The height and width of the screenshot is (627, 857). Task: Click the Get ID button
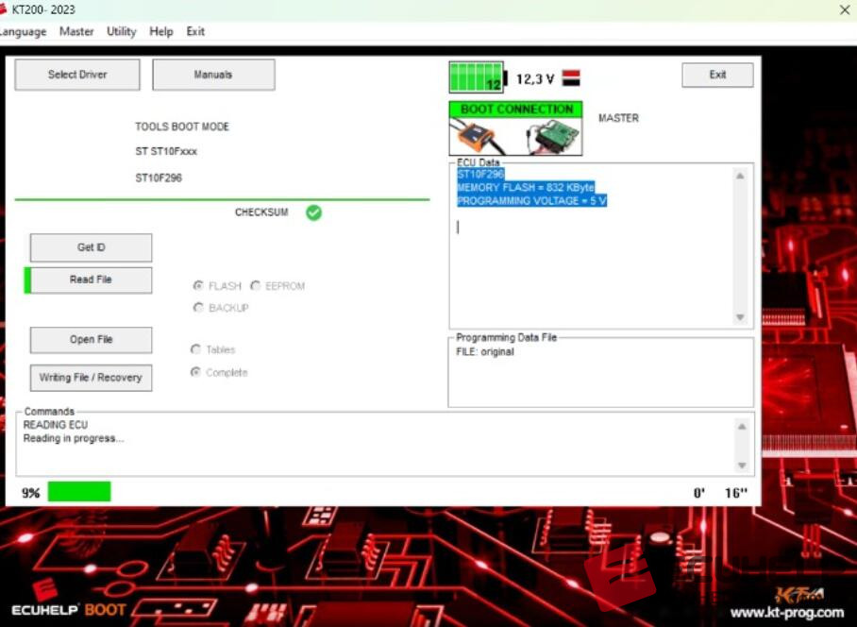point(92,247)
